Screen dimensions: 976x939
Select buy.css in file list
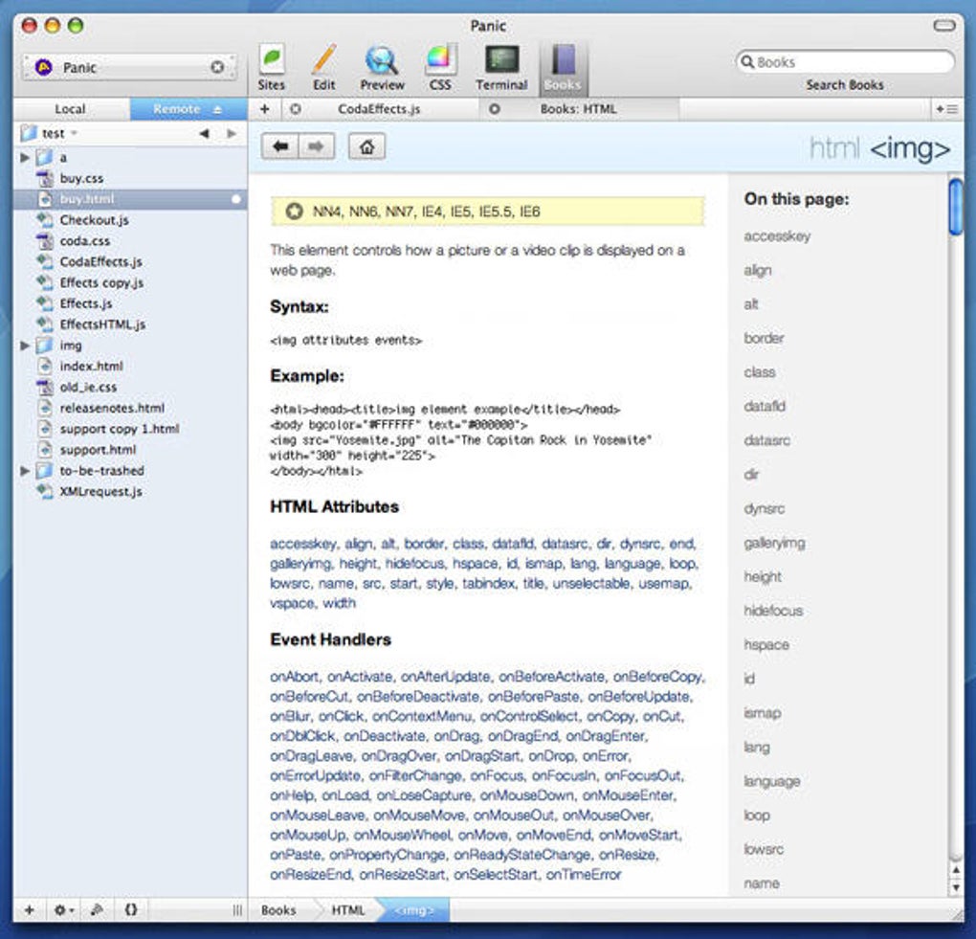(130, 179)
